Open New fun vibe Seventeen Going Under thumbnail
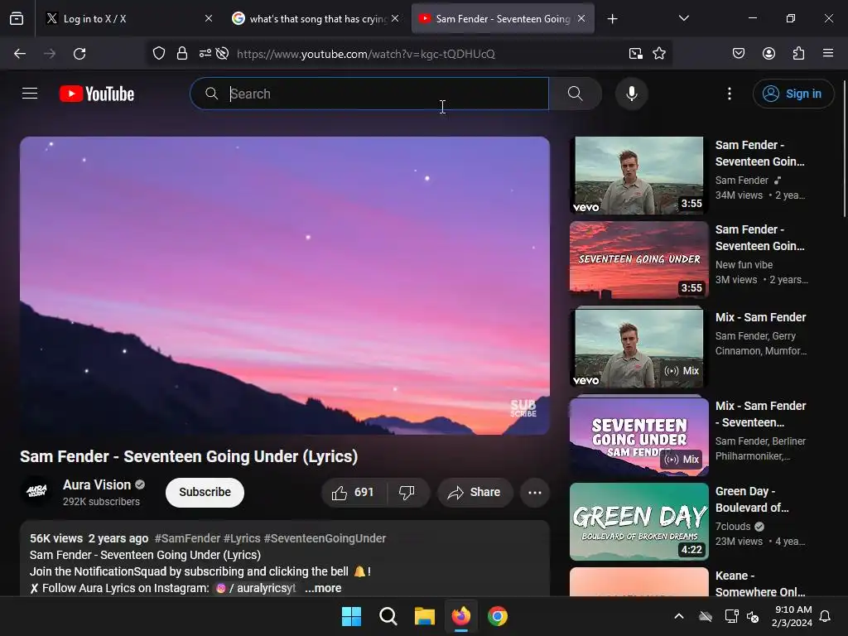The image size is (848, 636). tap(638, 260)
